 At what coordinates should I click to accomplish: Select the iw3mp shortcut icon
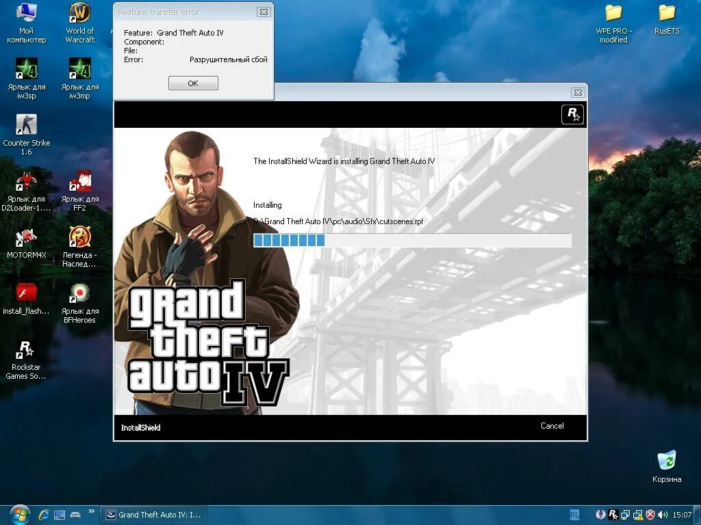pyautogui.click(x=79, y=79)
